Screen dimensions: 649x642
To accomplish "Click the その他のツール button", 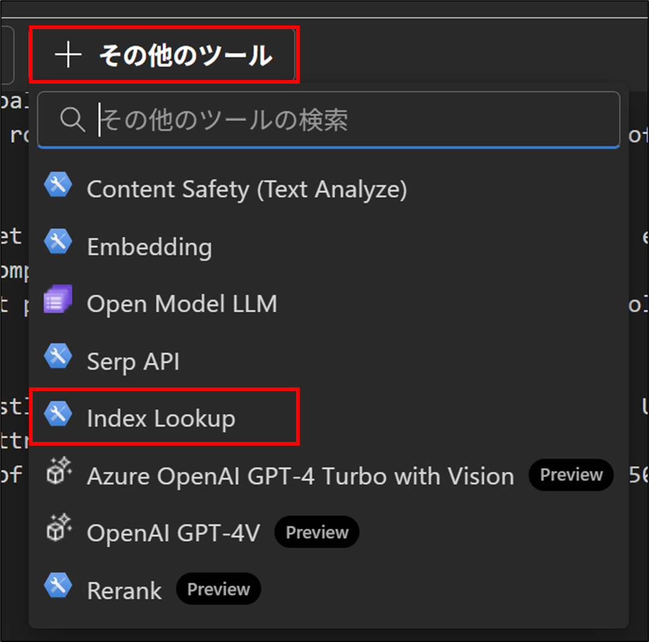I will click(164, 55).
